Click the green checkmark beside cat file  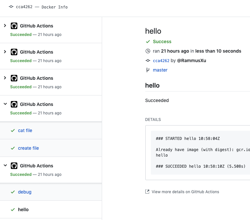point(13,130)
